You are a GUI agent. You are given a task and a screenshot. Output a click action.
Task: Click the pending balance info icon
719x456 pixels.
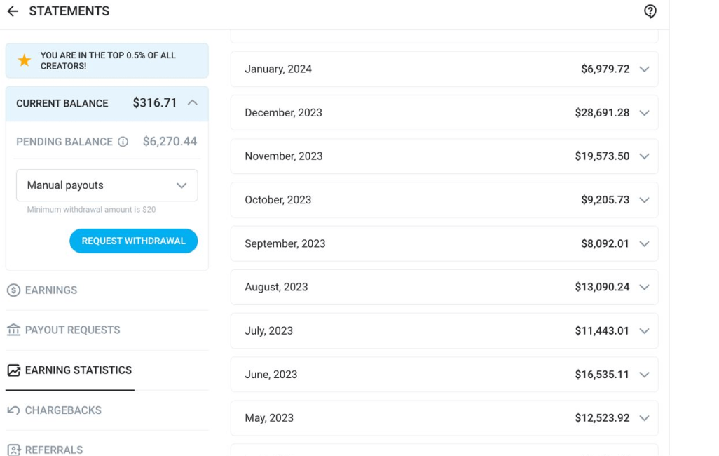click(123, 142)
